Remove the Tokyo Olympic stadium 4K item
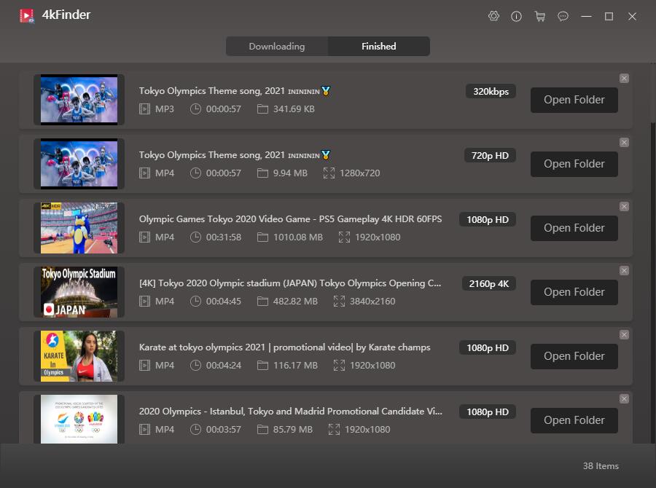 tap(624, 270)
